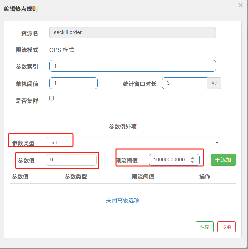Click the 编辑热点规则 dialog title
Viewport: 248px width, 249px height.
21,9
